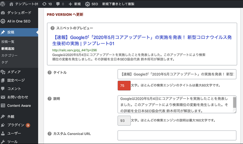This screenshot has height=144, width=243.
Task: Click help icon beside スニペットのプレビュー
Action: tap(52, 28)
